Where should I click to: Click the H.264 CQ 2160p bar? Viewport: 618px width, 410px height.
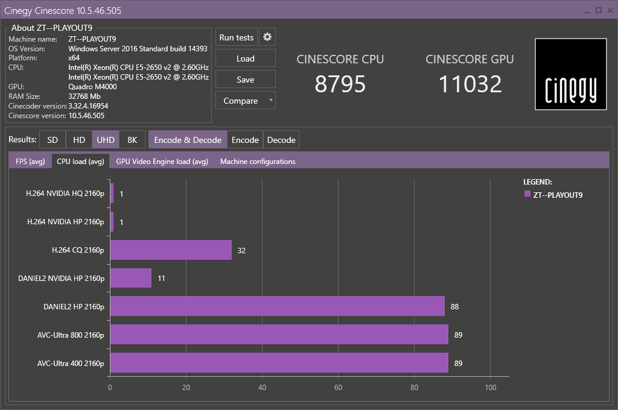pyautogui.click(x=171, y=250)
